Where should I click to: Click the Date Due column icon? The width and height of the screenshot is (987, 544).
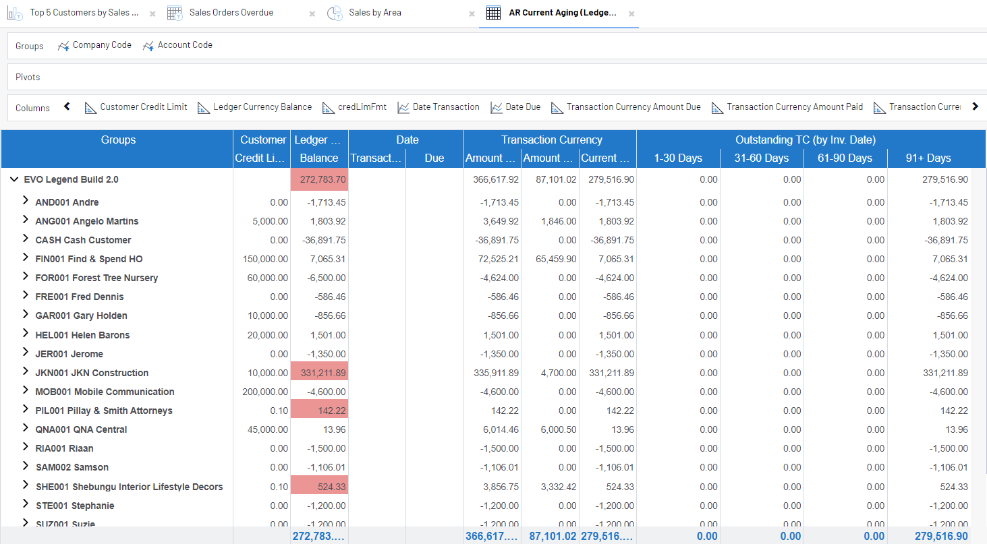pyautogui.click(x=497, y=108)
